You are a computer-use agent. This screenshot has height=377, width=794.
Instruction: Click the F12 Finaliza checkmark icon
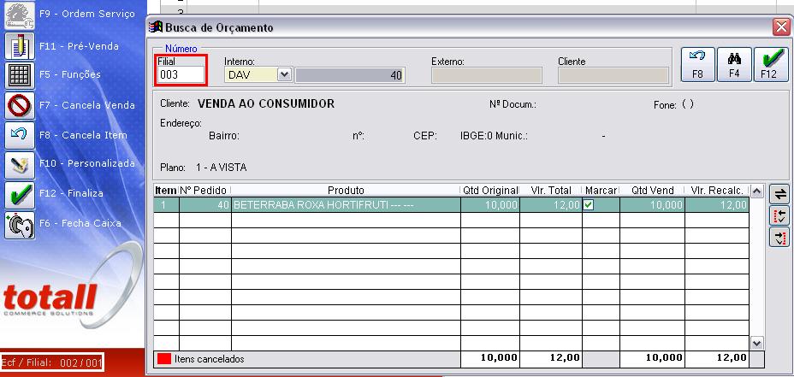coord(19,194)
